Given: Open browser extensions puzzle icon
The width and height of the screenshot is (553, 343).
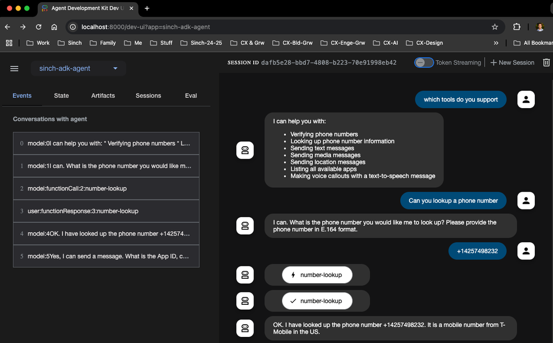Looking at the screenshot, I should (x=516, y=27).
